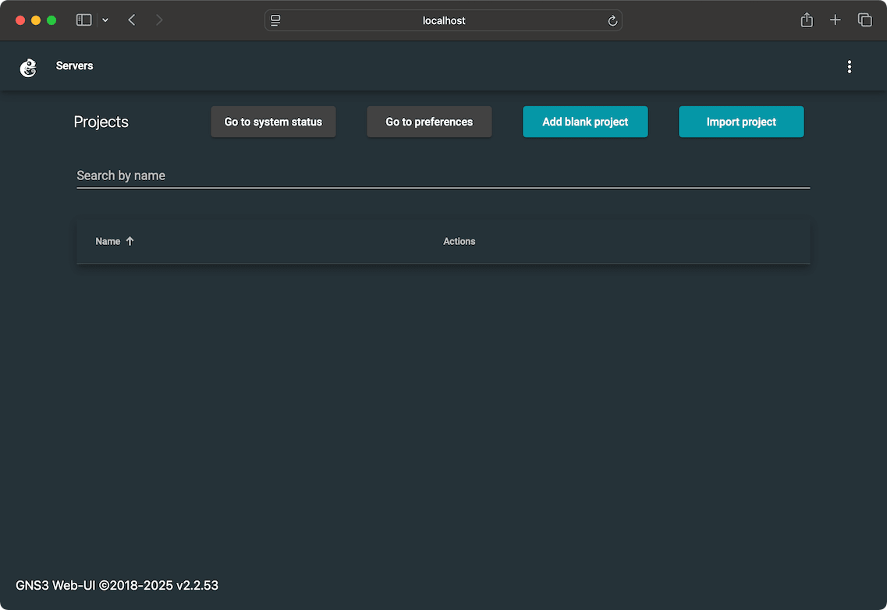Click Import project button
Screen dimensions: 887x610
click(x=741, y=122)
